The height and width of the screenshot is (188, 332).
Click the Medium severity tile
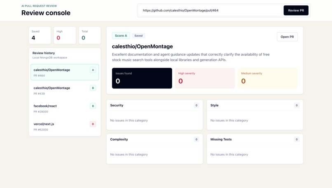(268, 78)
